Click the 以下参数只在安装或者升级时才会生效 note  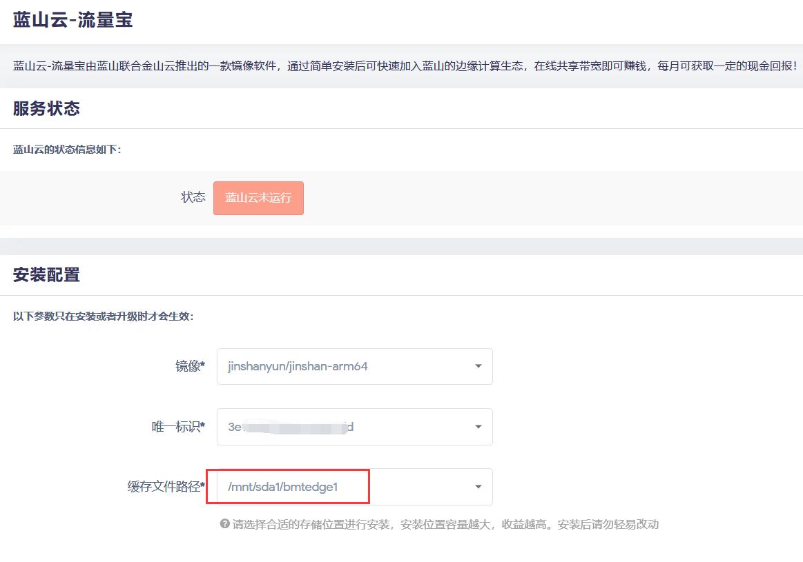click(x=104, y=316)
